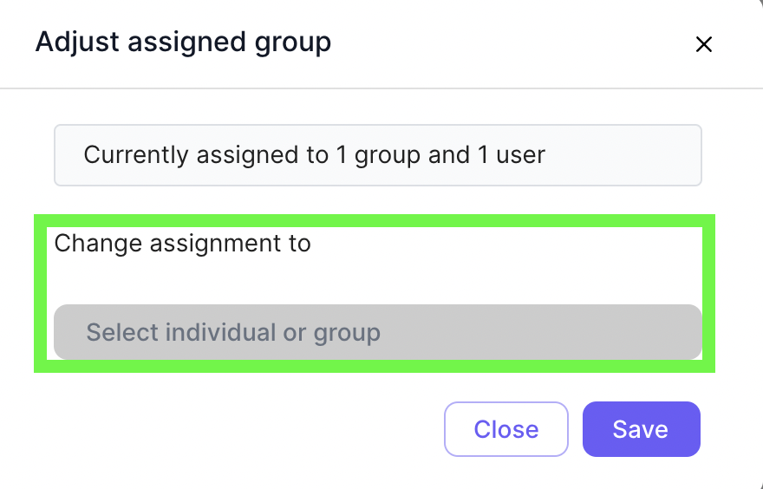Viewport: 763px width, 489px height.
Task: Select the Close button beside Save
Action: [x=505, y=429]
